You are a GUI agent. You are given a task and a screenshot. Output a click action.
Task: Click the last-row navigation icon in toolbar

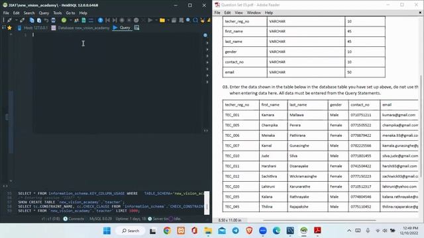[x=115, y=20]
